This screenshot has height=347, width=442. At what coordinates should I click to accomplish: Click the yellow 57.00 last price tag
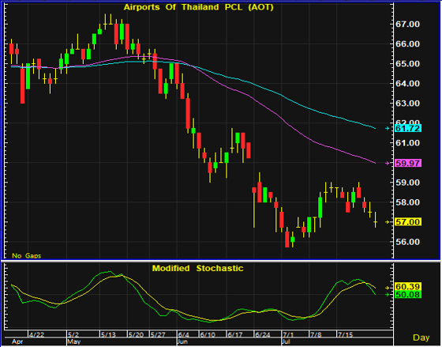click(408, 222)
